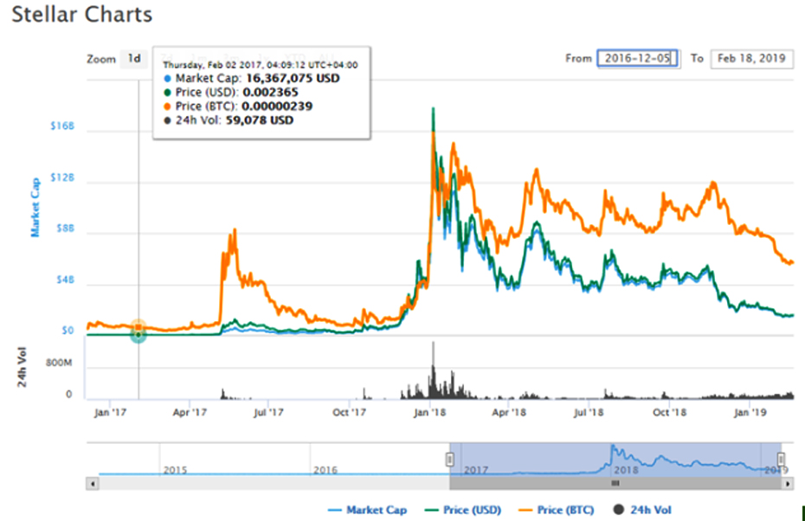Click the Jan '19 x-axis label
Screen dimensions: 805x521
(750, 412)
